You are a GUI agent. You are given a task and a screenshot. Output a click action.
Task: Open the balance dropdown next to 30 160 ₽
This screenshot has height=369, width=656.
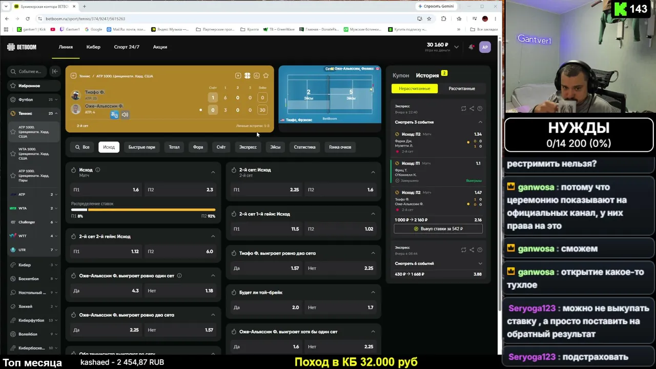tap(456, 47)
